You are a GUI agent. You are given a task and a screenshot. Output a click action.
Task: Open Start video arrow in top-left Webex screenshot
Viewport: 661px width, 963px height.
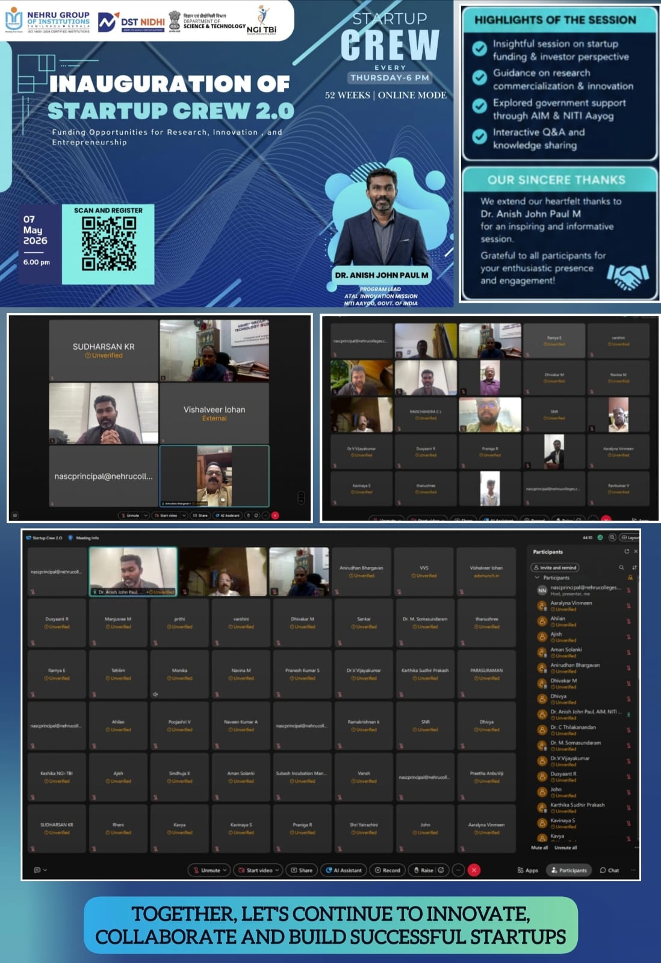point(184,515)
